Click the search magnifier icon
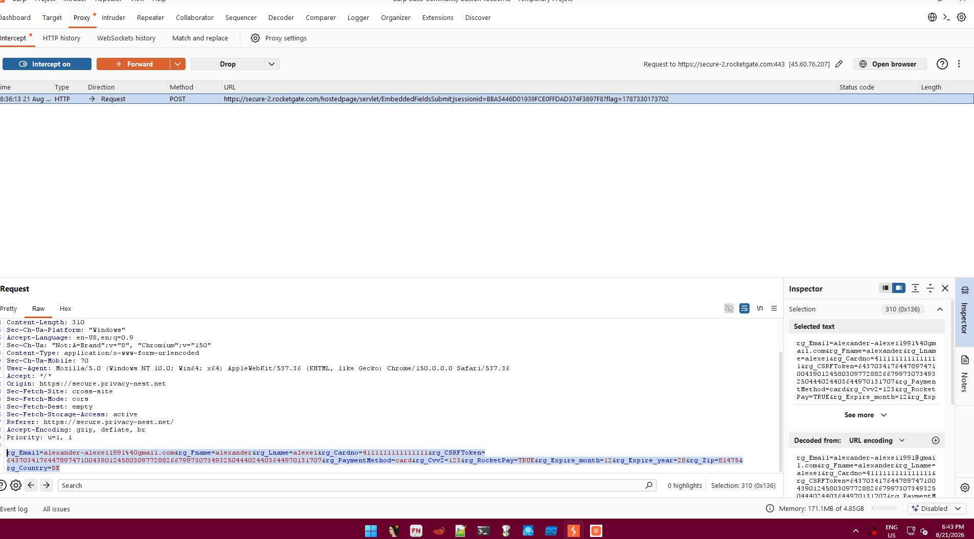Screen dimensions: 974x539 pyautogui.click(x=649, y=485)
